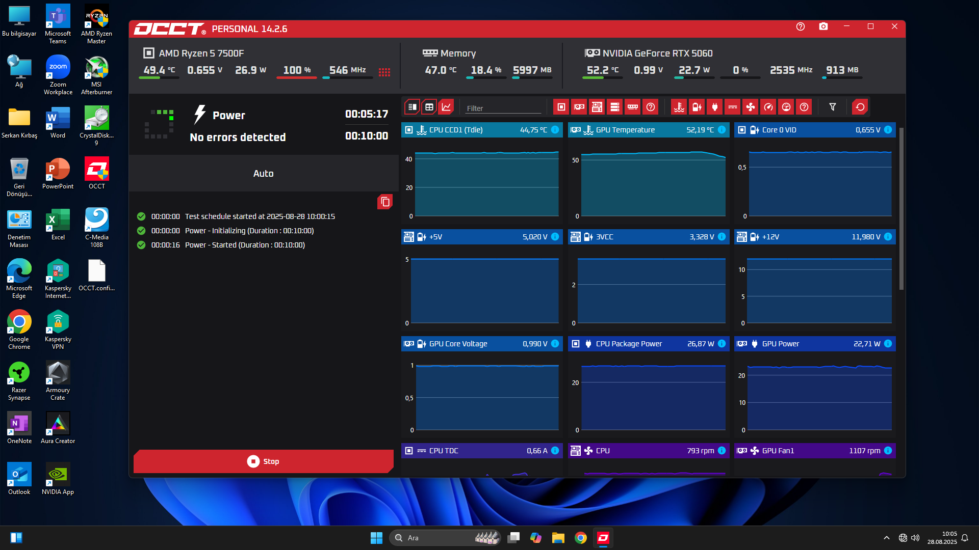Open the taskbar volume control

(x=915, y=538)
